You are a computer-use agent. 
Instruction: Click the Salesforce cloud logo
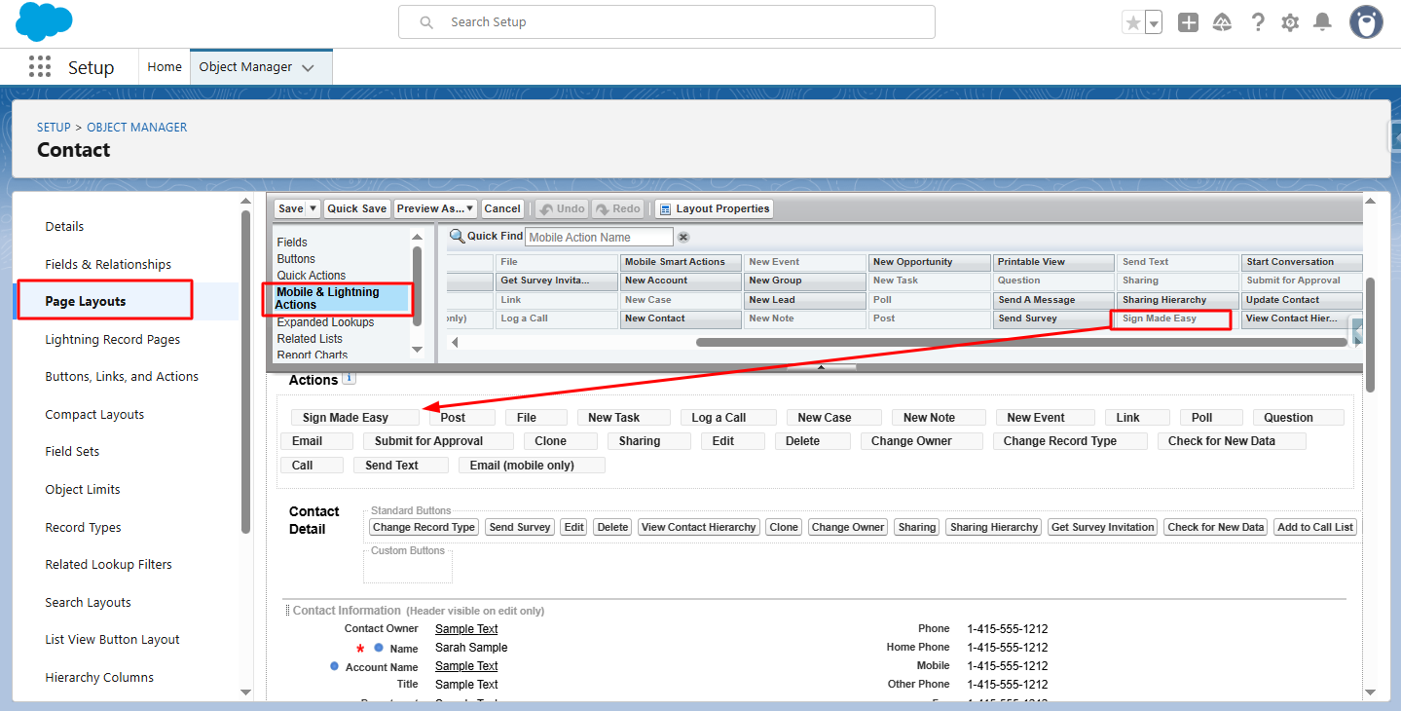[x=44, y=21]
